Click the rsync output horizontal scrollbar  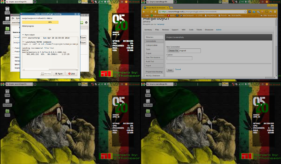coord(50,70)
